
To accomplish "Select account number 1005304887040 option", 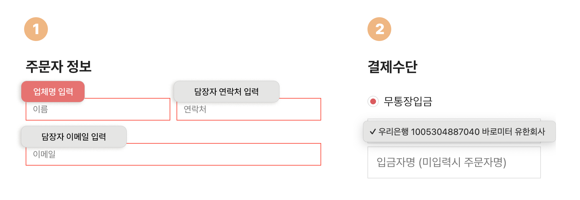I will tap(445, 132).
